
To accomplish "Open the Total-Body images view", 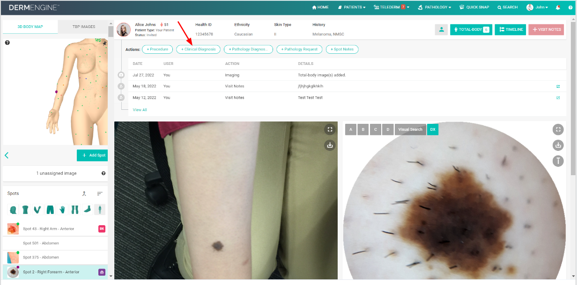I will tap(471, 29).
